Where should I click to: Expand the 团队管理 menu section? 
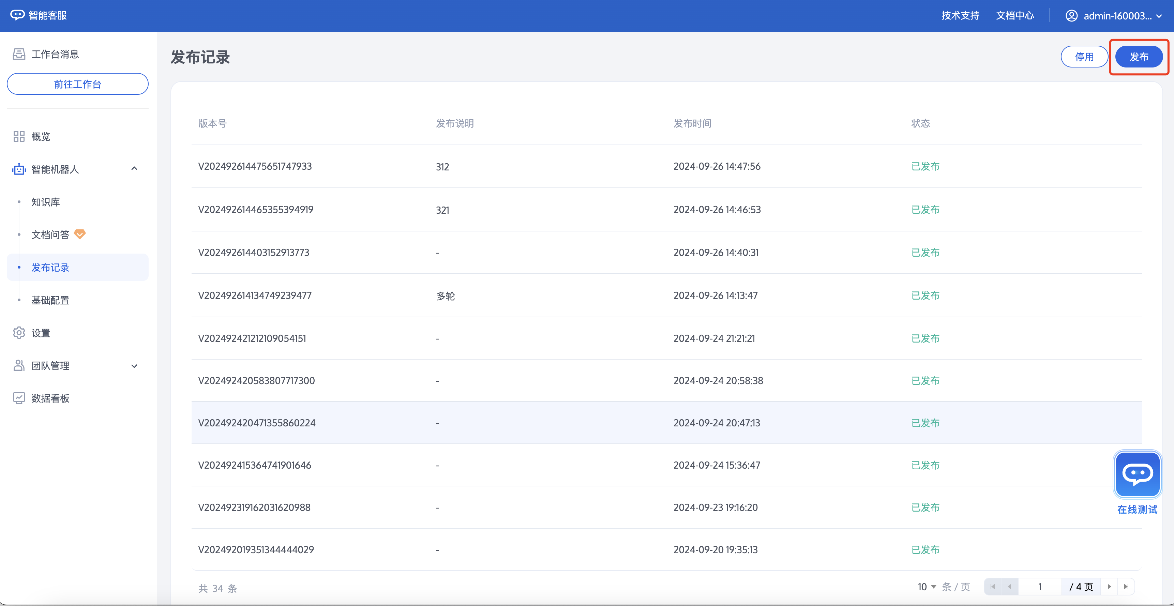point(134,366)
